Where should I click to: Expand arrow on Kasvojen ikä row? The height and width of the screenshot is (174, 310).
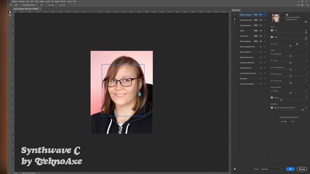[x=307, y=54]
